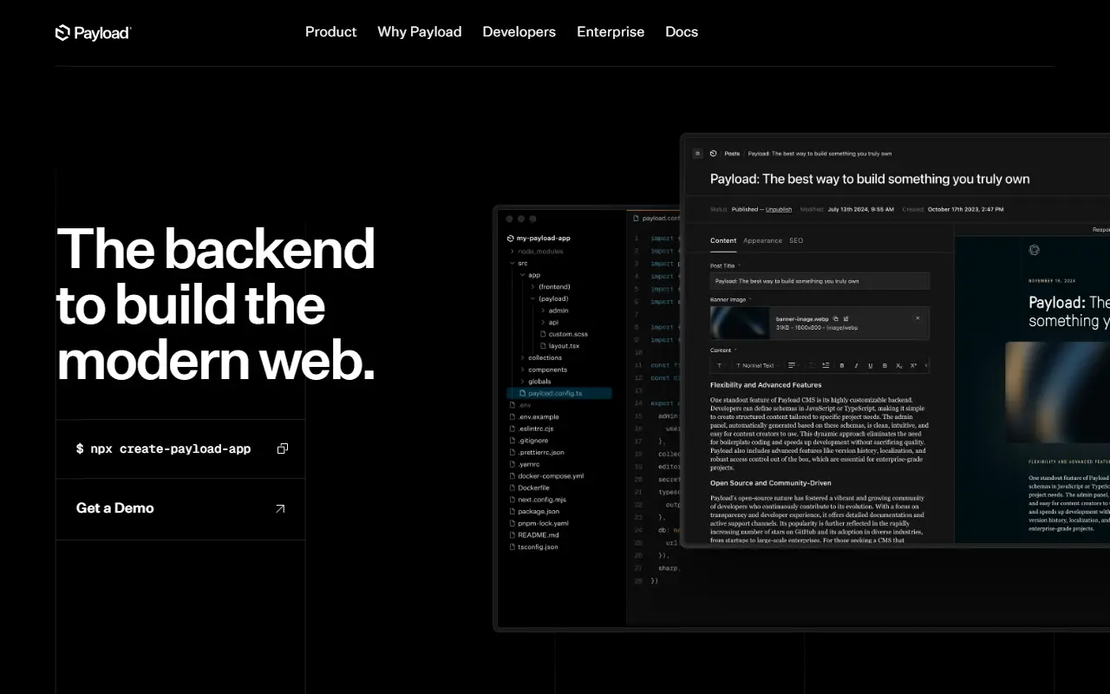Click the indent icon in the editor toolbar

tap(826, 365)
